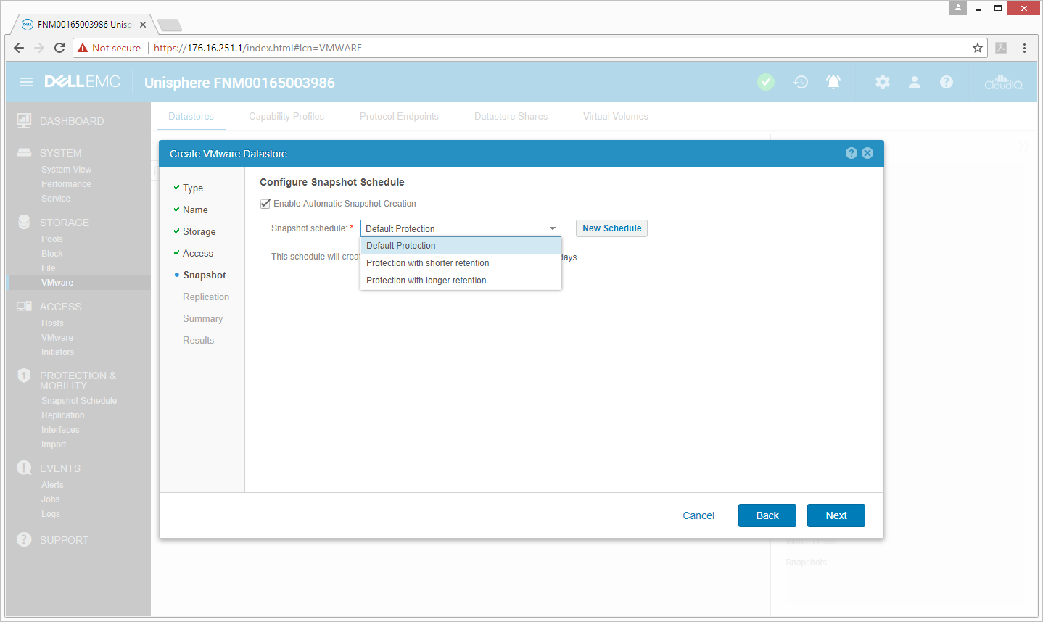Go to the Access wizard step
Viewport: 1043px width, 622px height.
click(198, 253)
